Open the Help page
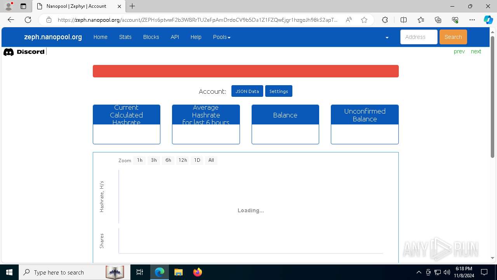This screenshot has width=497, height=280. (x=196, y=37)
